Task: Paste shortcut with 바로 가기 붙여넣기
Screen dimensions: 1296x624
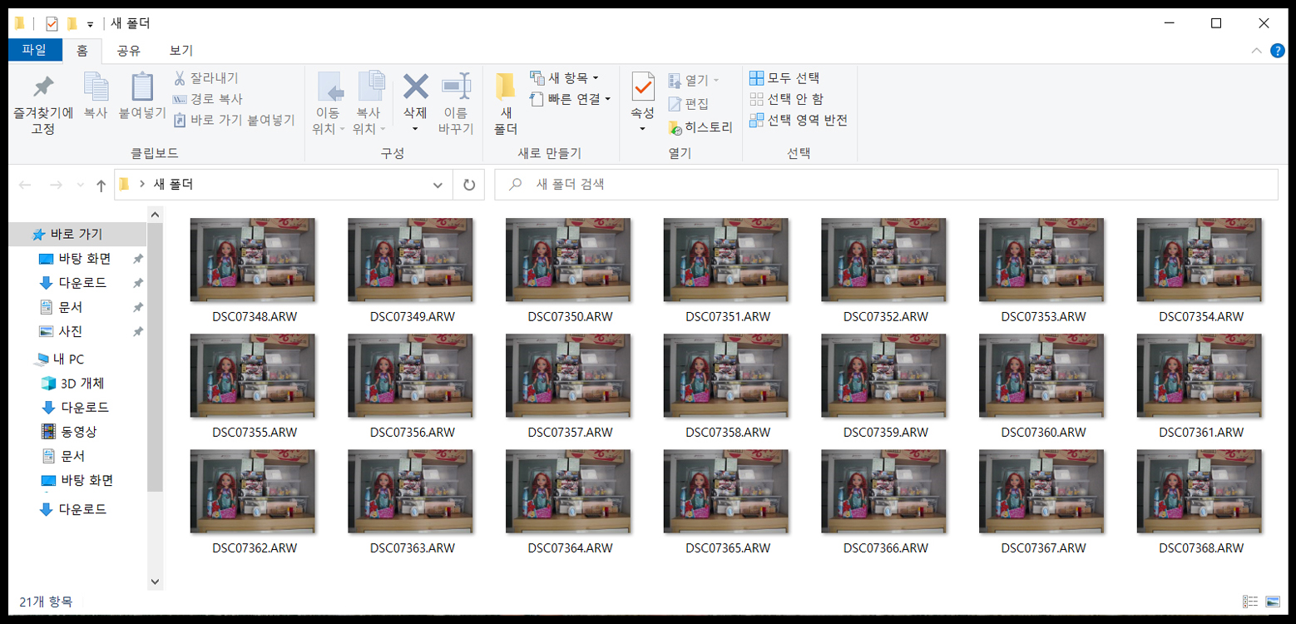Action: pyautogui.click(x=234, y=120)
